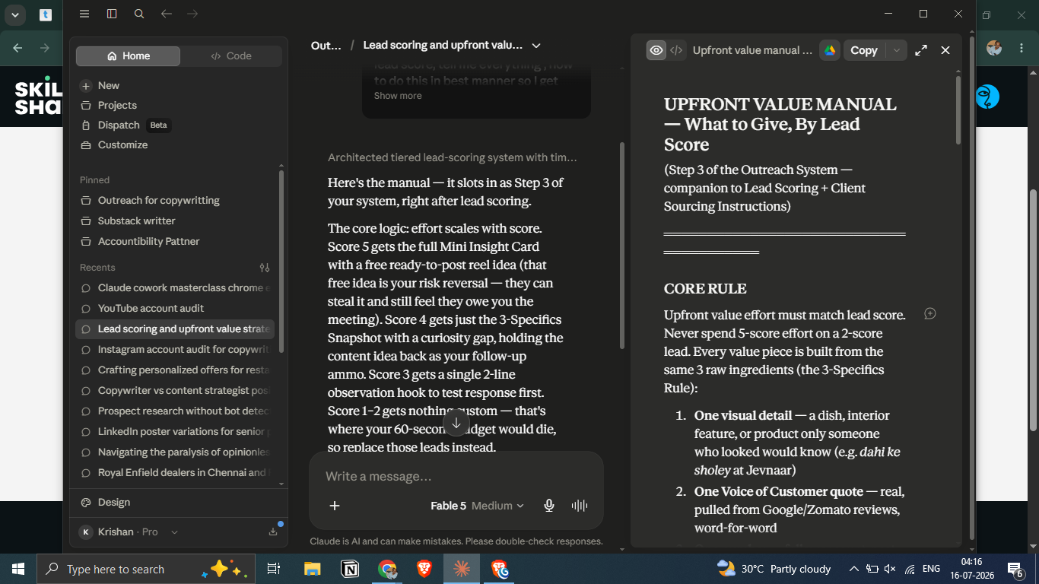Save artifact to Google Drive icon
Viewport: 1039px width, 584px height.
(x=829, y=50)
